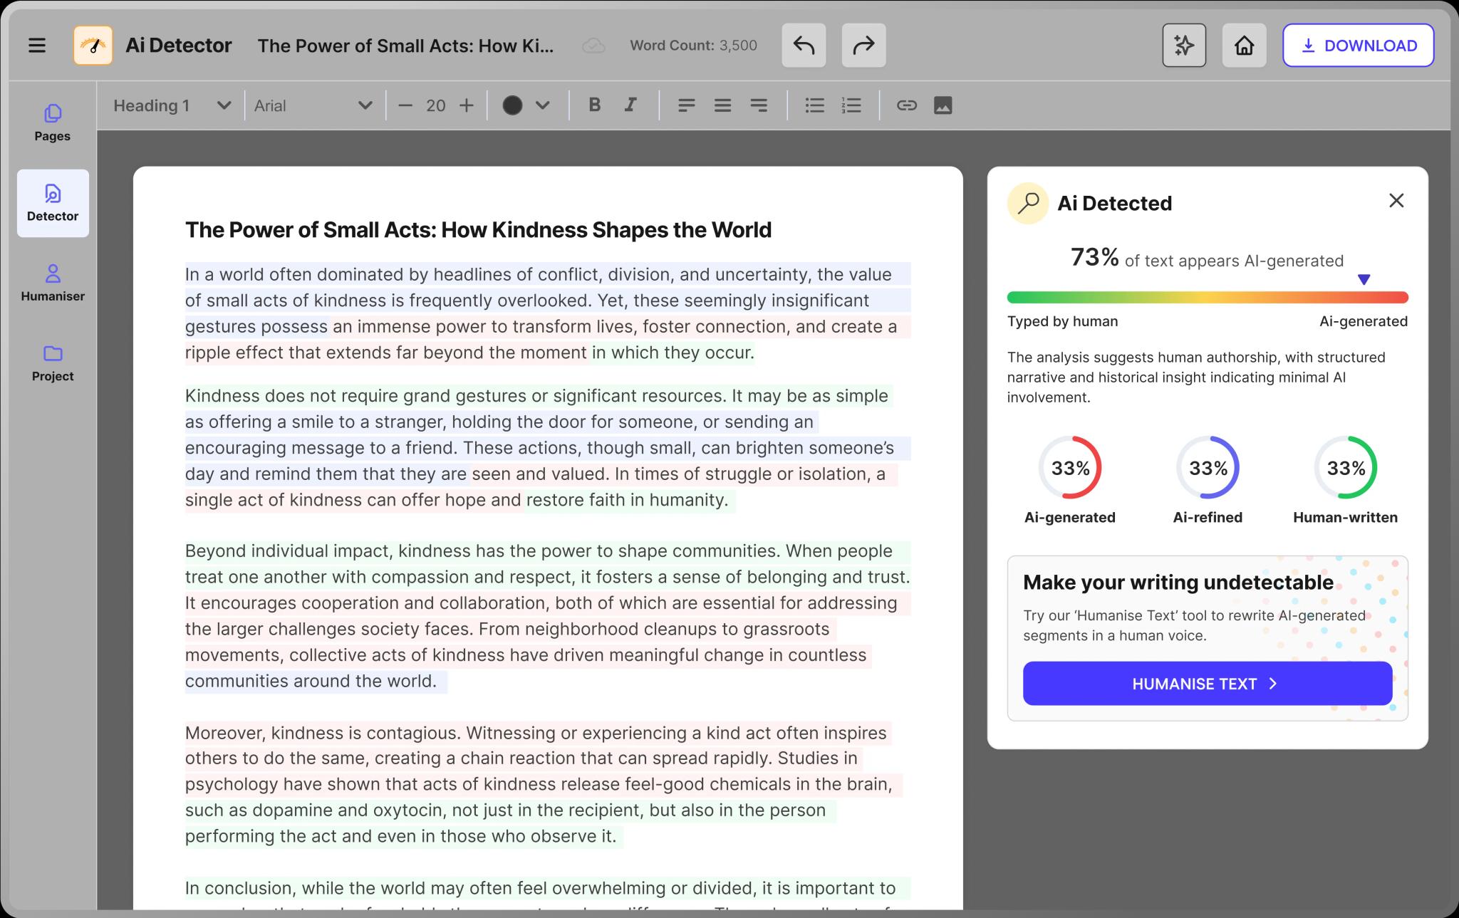Click the AI sparkle magic icon
This screenshot has width=1459, height=918.
pos(1184,46)
